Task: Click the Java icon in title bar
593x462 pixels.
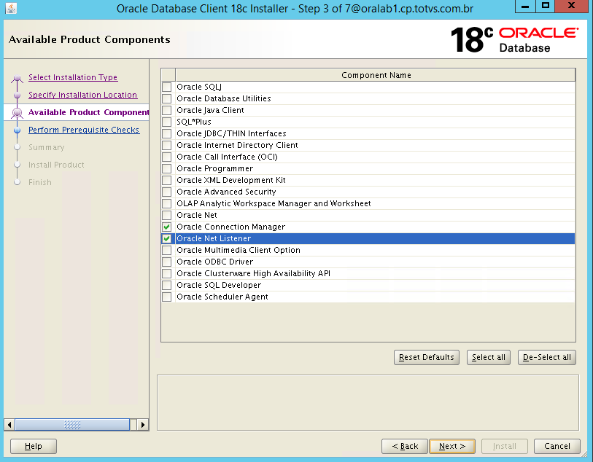Action: (x=11, y=8)
